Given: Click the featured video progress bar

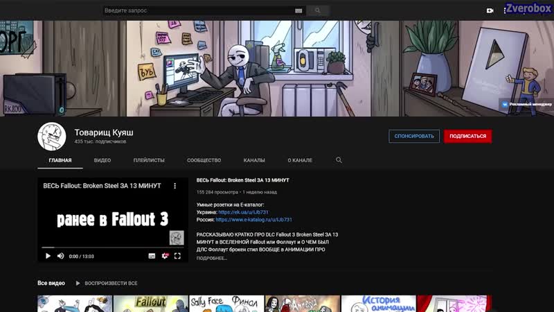Looking at the screenshot, I should coord(113,248).
